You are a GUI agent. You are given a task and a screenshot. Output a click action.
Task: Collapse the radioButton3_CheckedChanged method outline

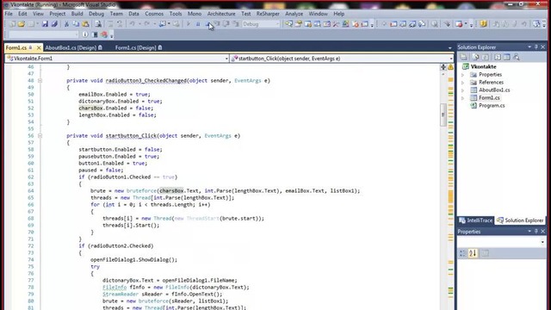point(40,80)
